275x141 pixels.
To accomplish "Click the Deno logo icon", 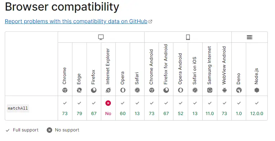I will (239, 90).
